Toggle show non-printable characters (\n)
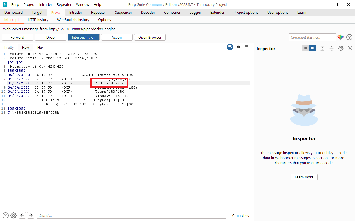 (238, 47)
